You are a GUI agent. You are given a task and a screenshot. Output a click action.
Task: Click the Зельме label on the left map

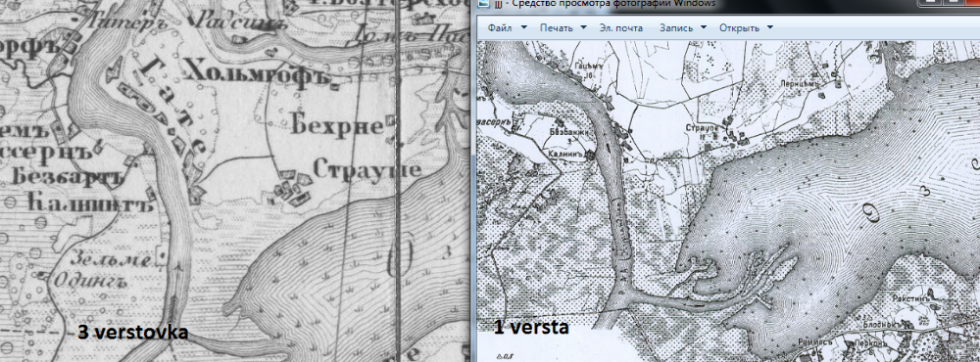click(x=112, y=257)
